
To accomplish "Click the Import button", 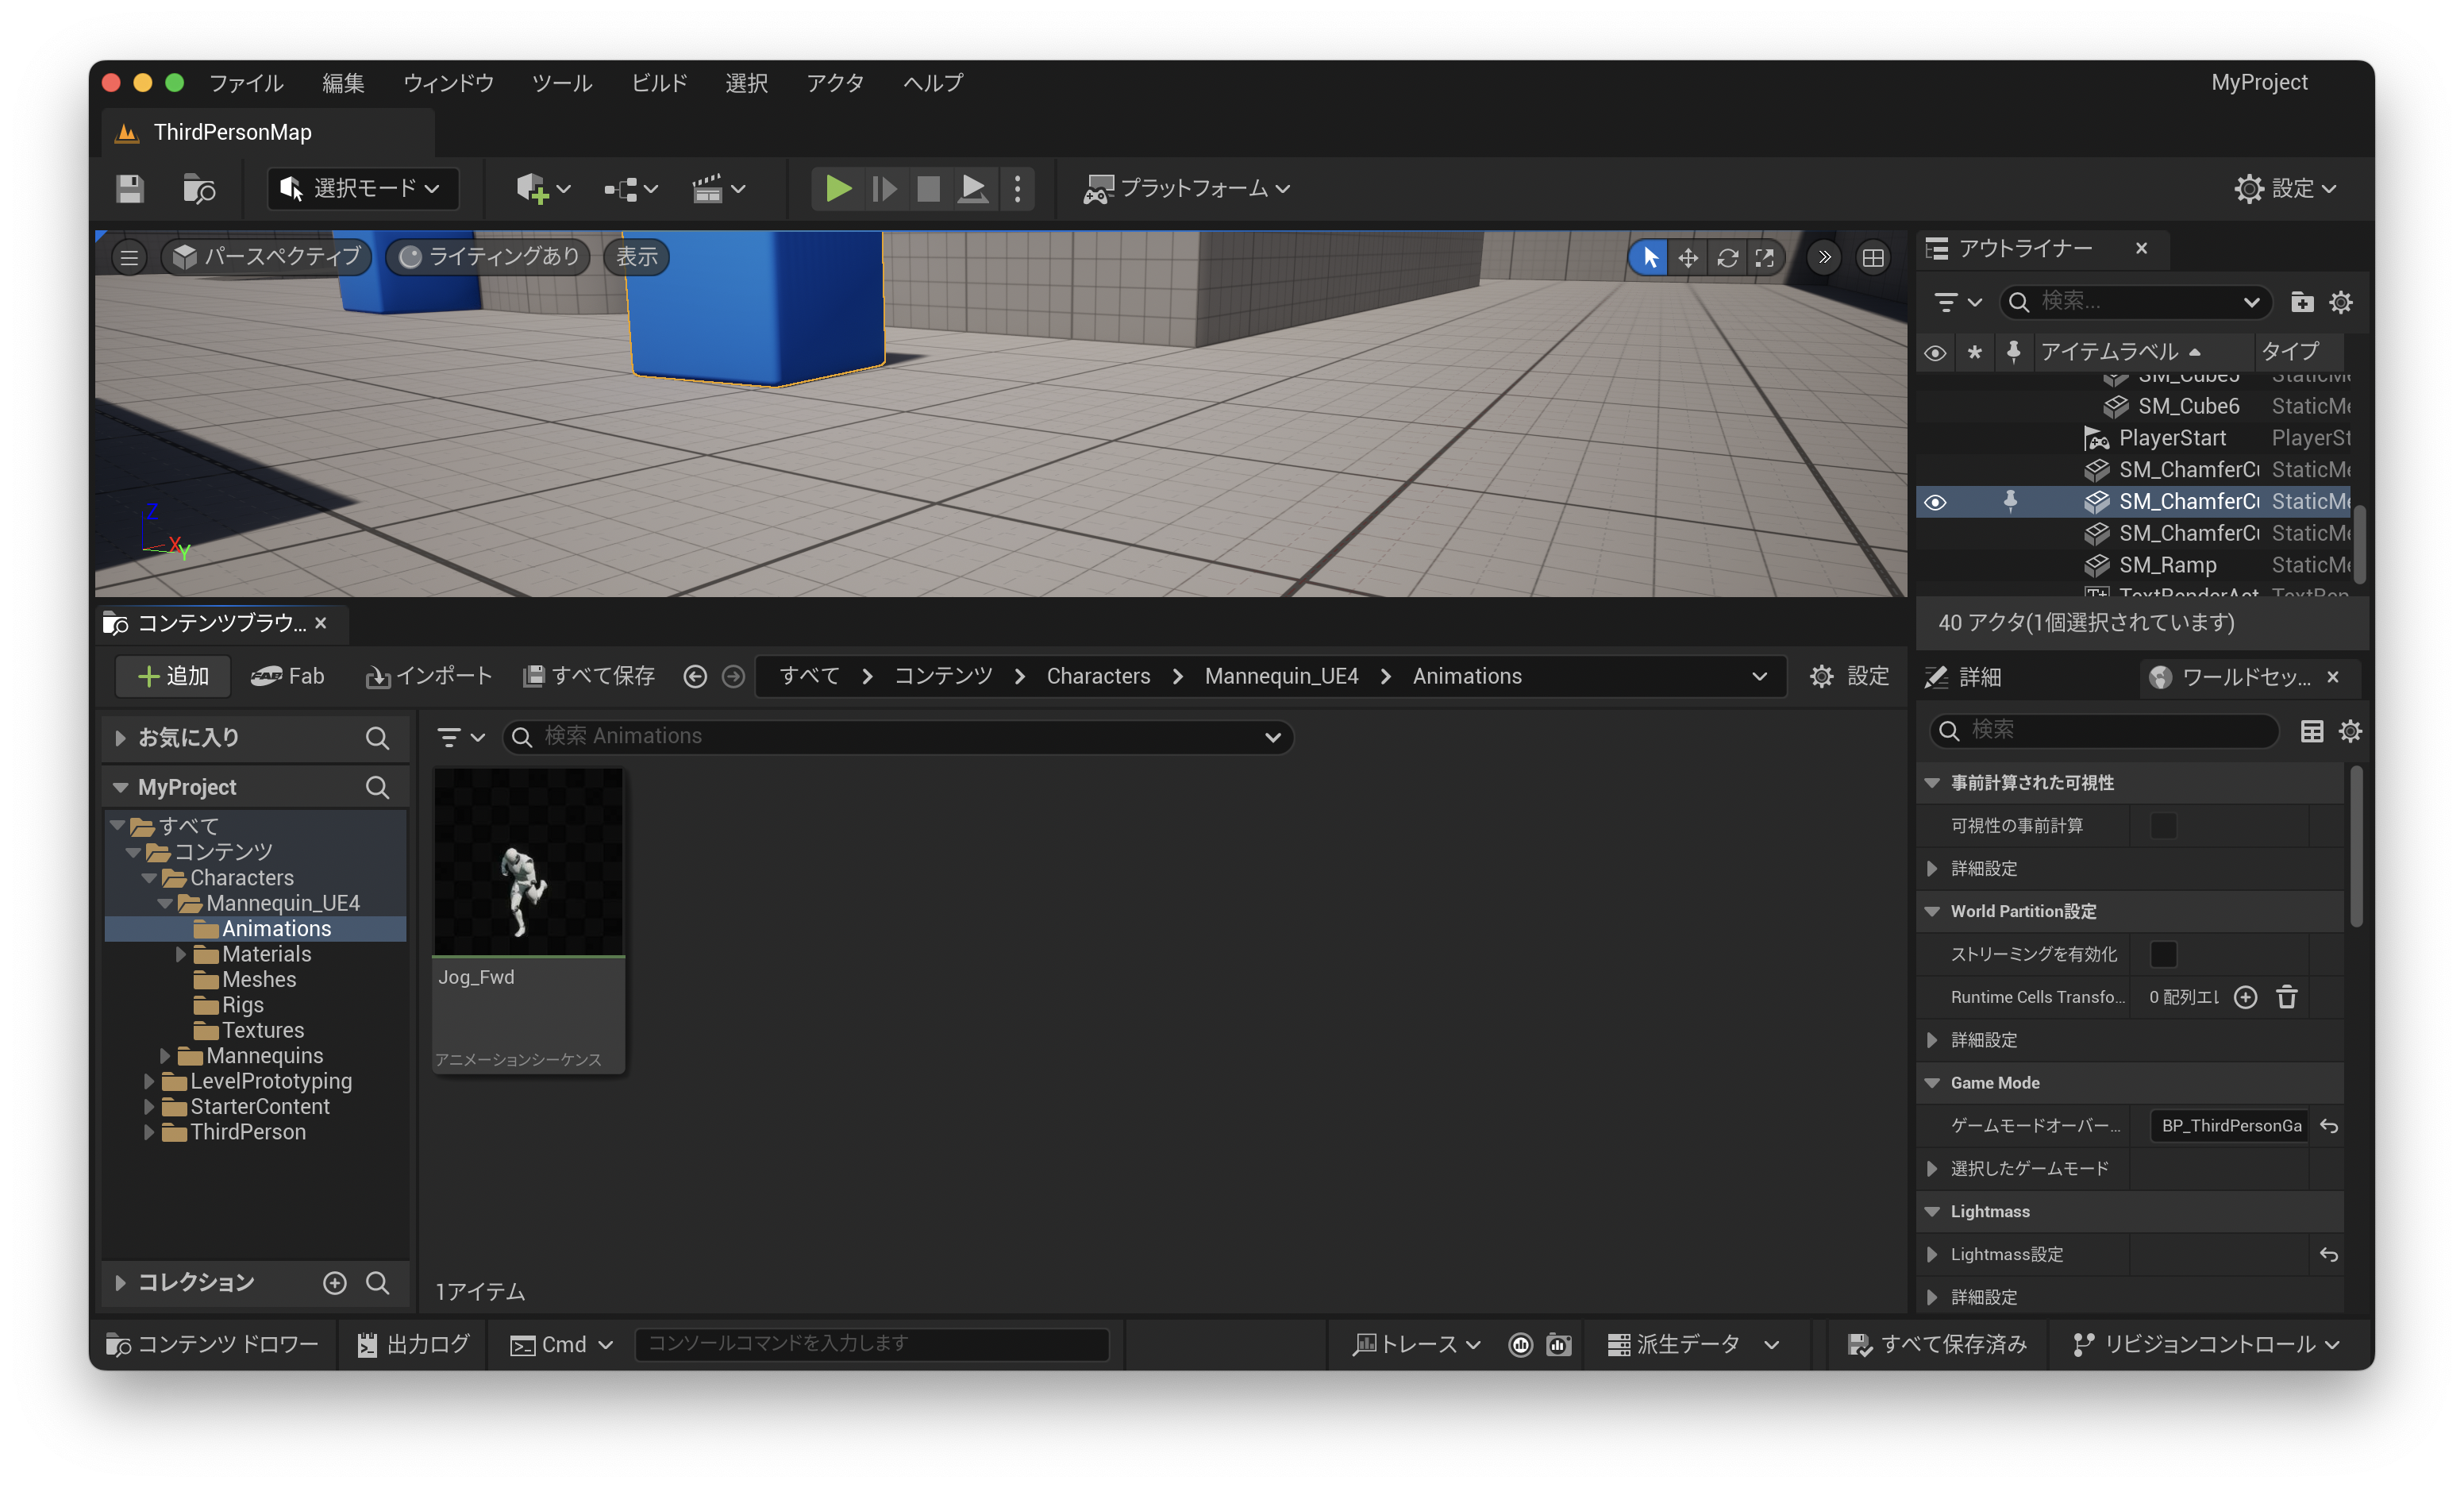I will [x=429, y=677].
